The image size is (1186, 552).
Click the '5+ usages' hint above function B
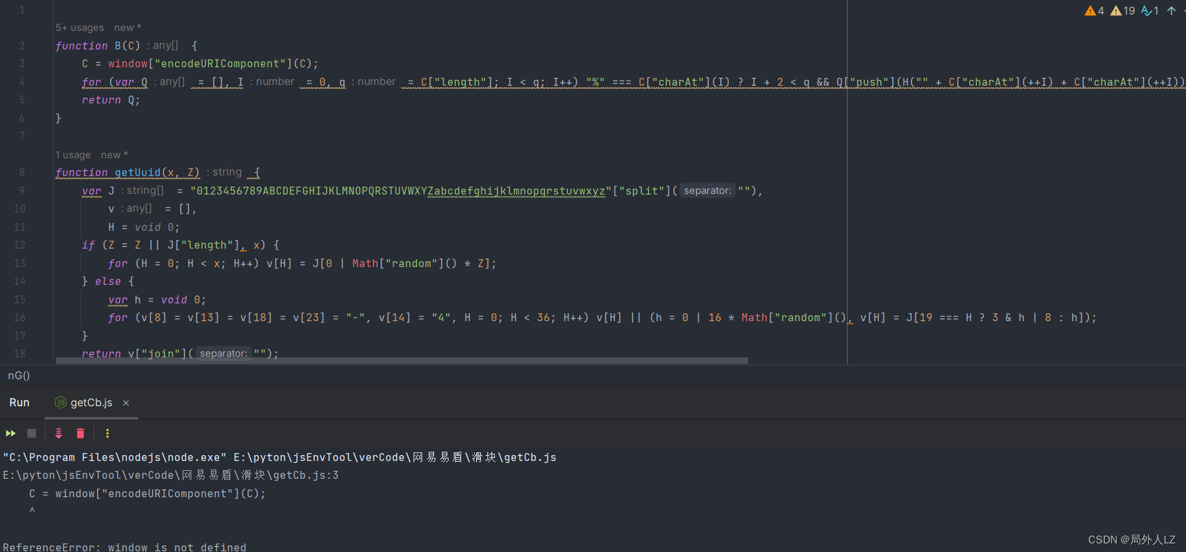tap(80, 28)
